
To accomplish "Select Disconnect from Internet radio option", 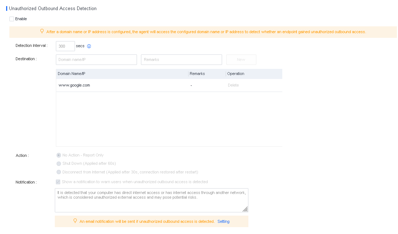I will pyautogui.click(x=59, y=172).
